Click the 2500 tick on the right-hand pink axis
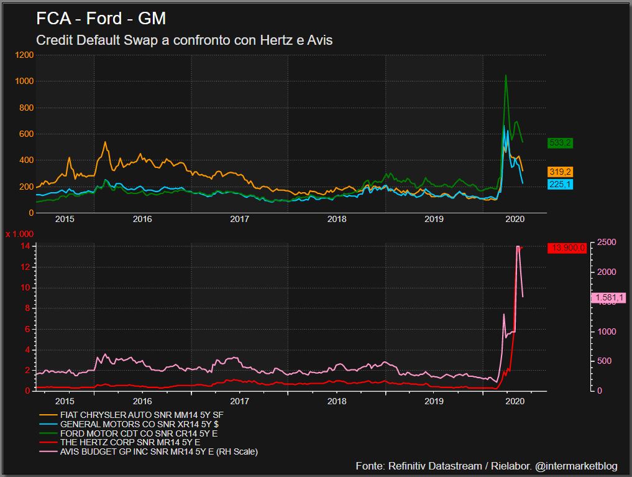 coord(607,243)
